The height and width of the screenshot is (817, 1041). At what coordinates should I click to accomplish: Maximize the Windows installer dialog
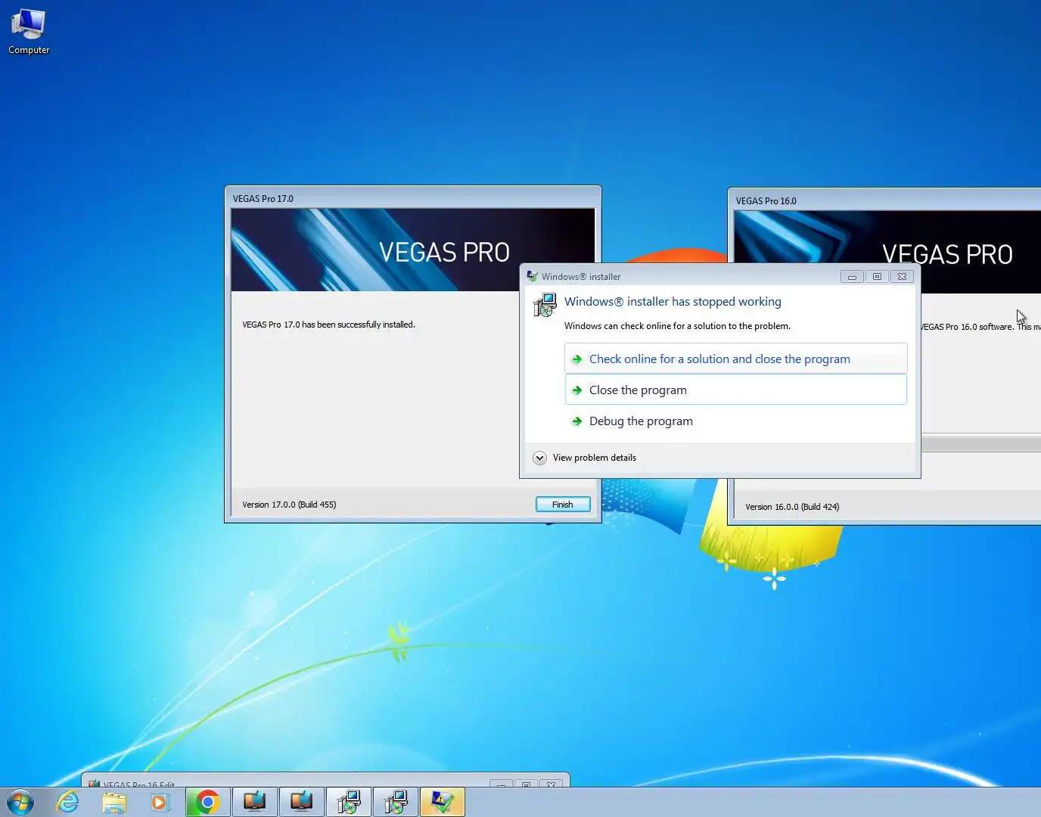pos(877,277)
